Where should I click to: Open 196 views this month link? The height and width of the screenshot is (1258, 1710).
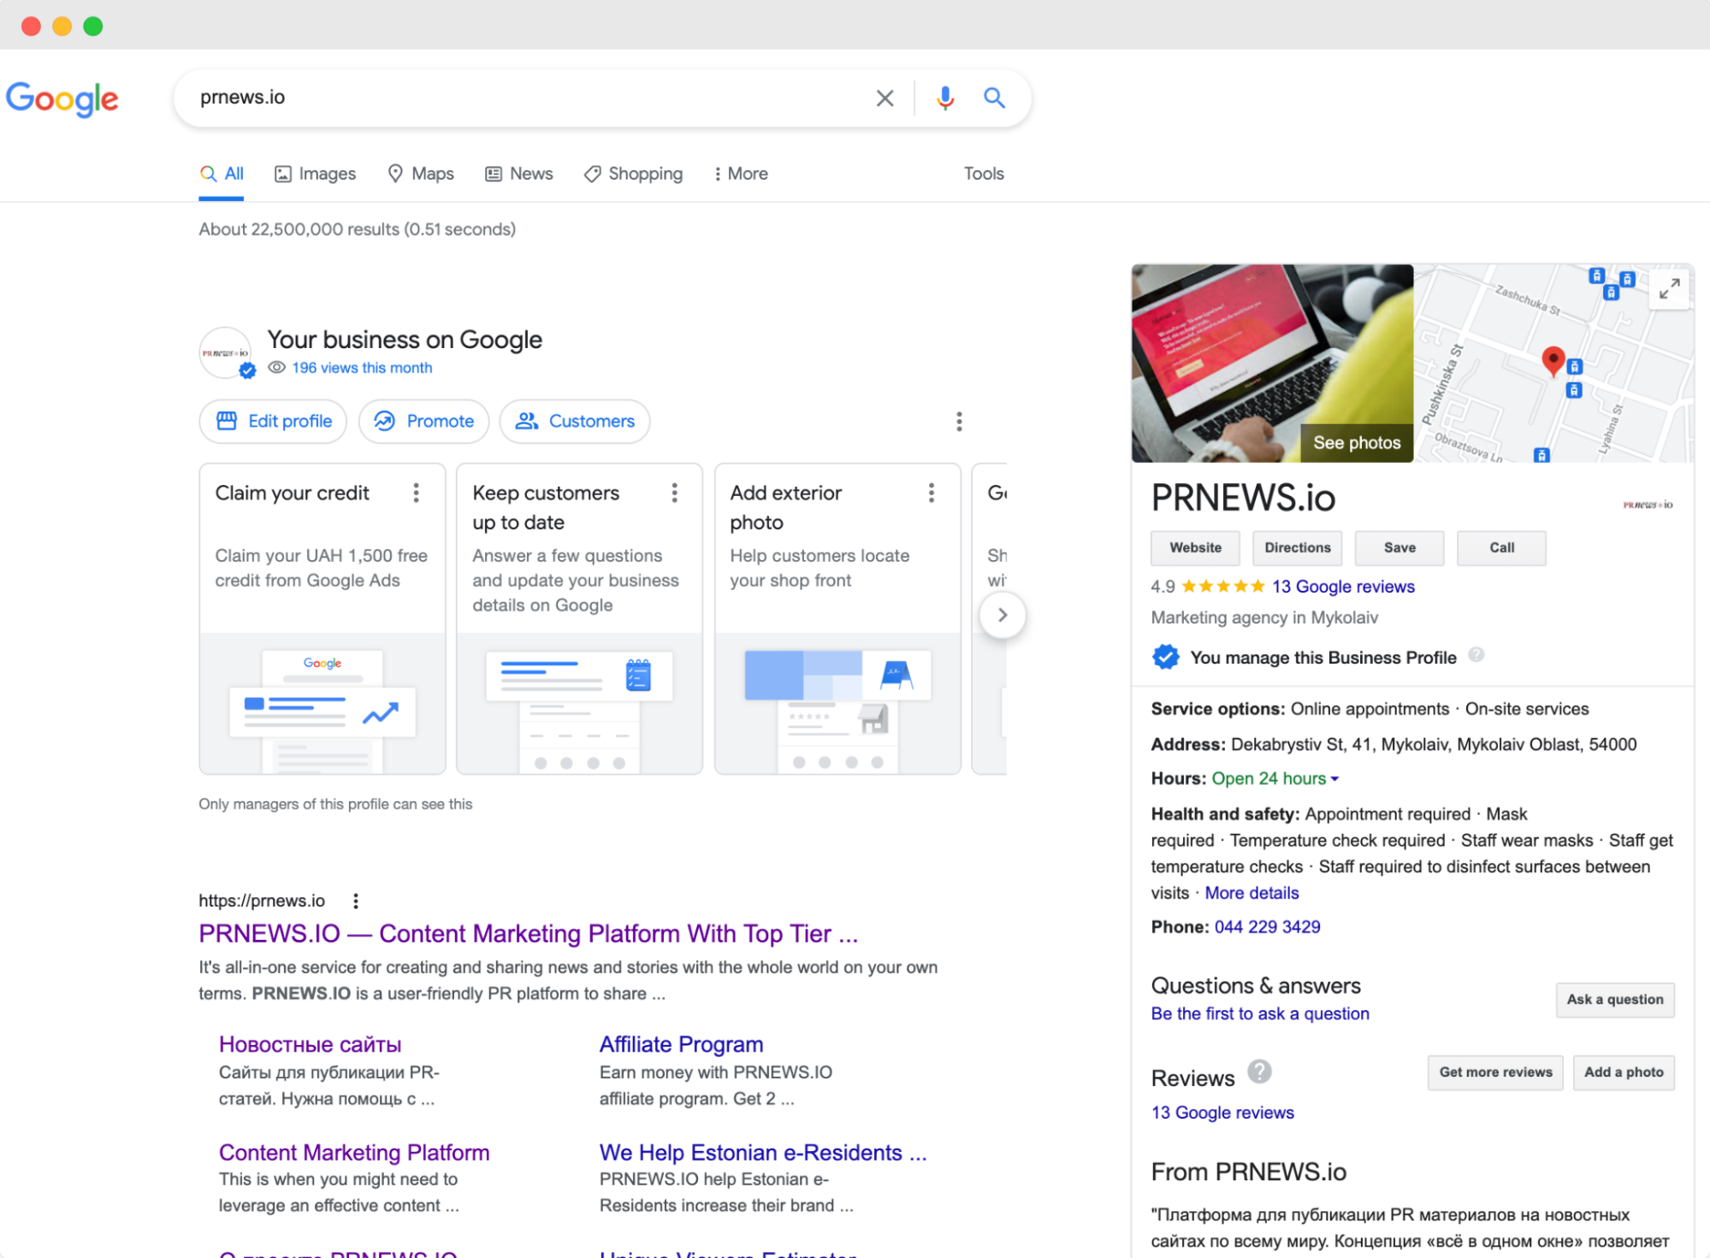[362, 368]
